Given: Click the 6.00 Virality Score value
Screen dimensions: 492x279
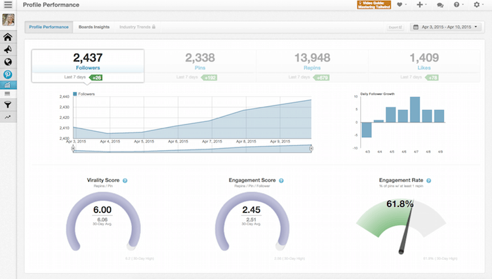Looking at the screenshot, I should pyautogui.click(x=102, y=210).
